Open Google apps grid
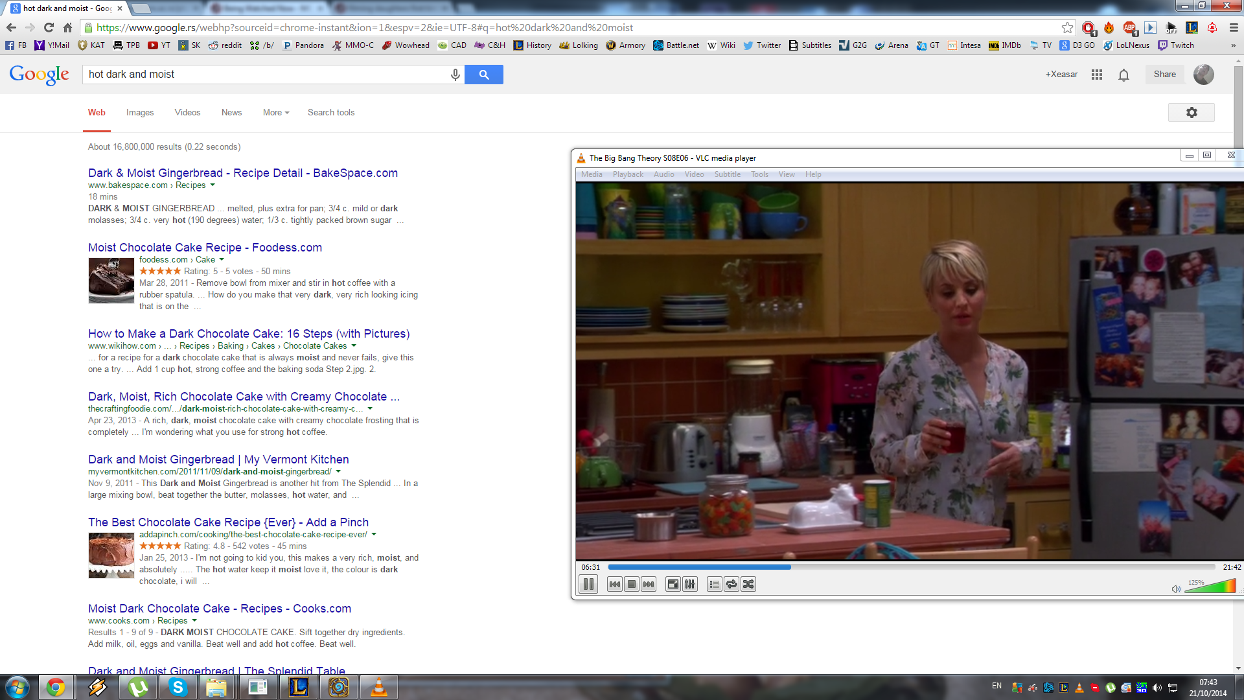The width and height of the screenshot is (1244, 700). pyautogui.click(x=1097, y=75)
